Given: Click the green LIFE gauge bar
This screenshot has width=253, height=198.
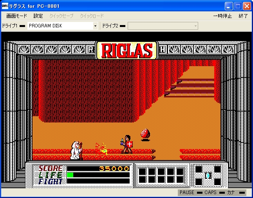Looking at the screenshot, I should tap(70, 175).
